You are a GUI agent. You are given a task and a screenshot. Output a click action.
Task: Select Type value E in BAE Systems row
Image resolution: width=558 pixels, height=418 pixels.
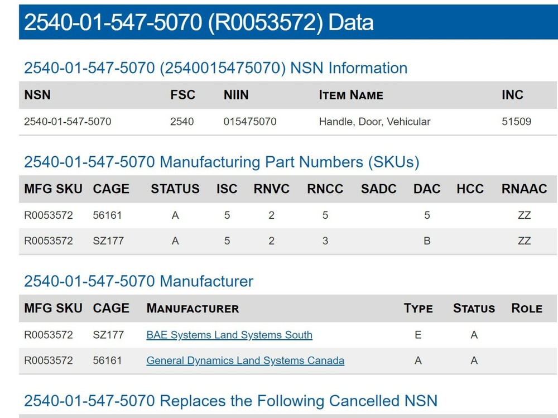point(418,335)
